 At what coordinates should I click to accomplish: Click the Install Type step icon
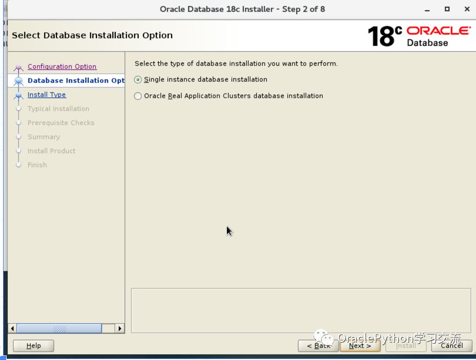point(18,96)
